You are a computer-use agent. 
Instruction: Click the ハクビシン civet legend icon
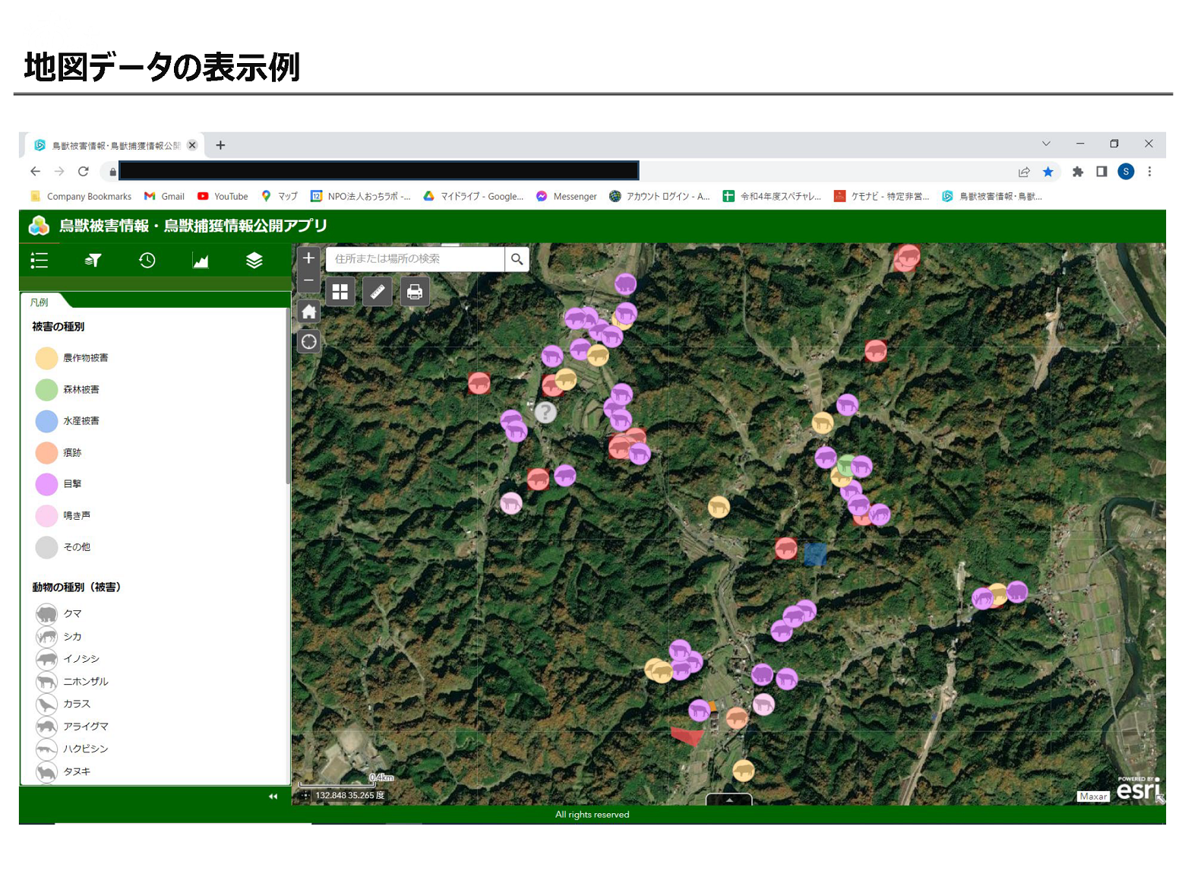46,749
